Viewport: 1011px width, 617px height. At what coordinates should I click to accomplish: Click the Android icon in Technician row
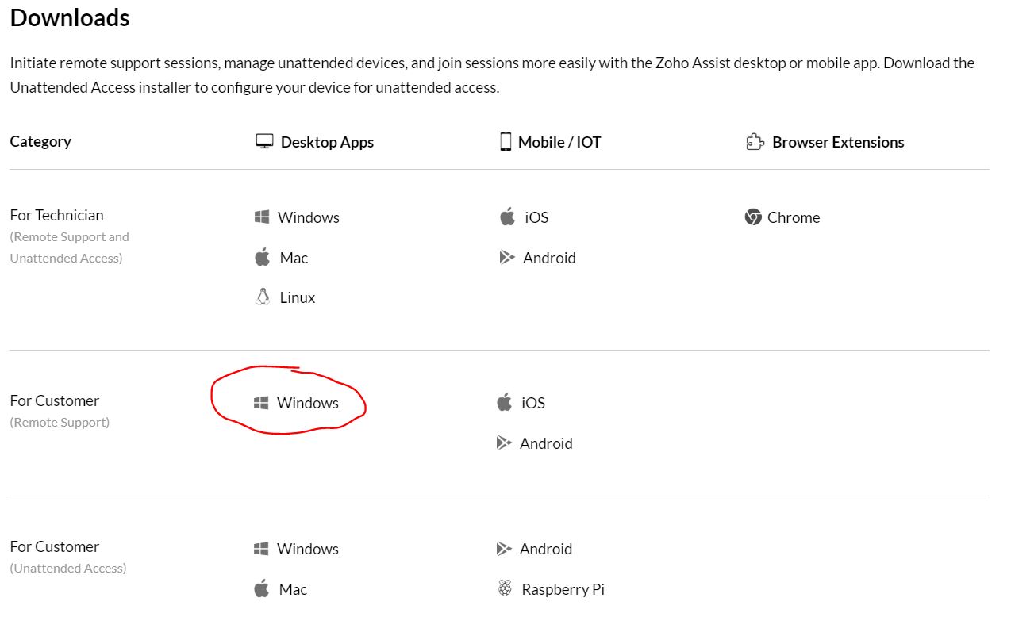coord(507,257)
